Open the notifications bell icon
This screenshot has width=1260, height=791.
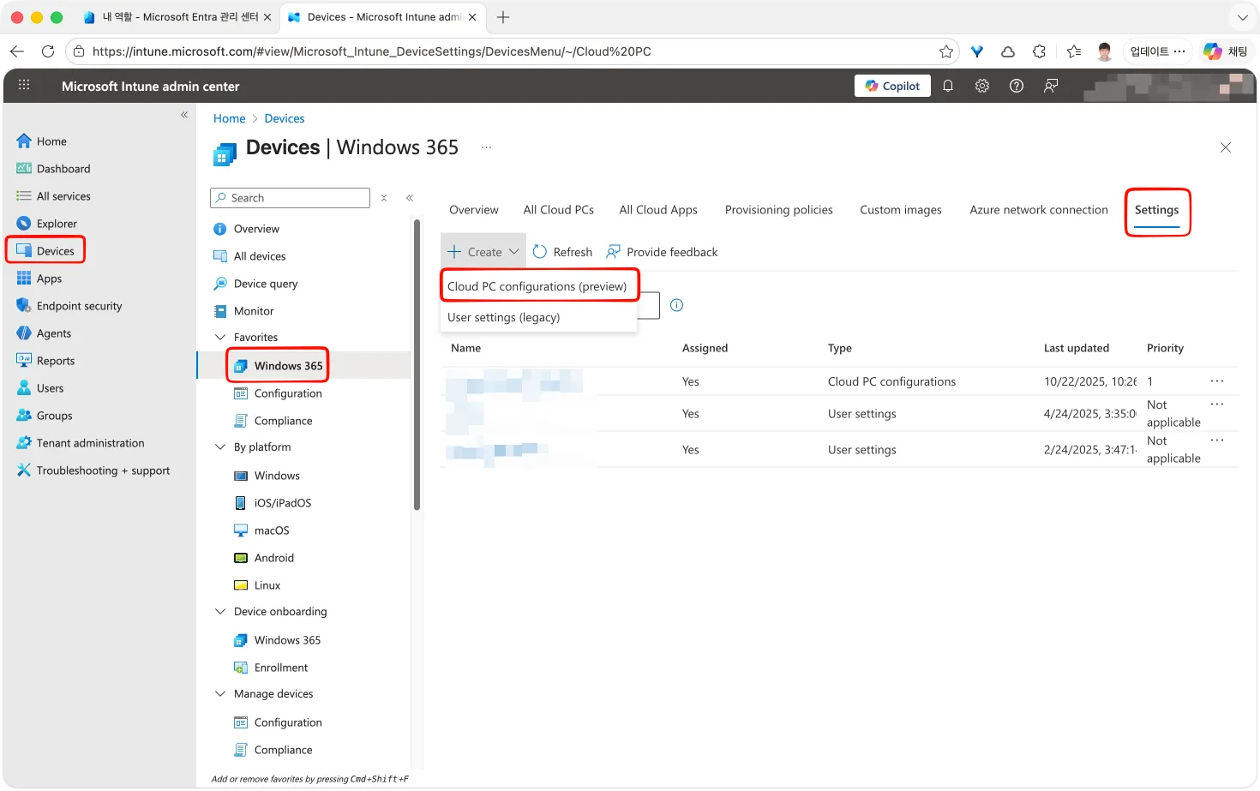948,86
